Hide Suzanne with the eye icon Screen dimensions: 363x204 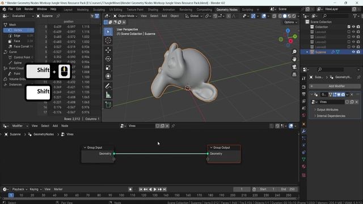(x=353, y=52)
